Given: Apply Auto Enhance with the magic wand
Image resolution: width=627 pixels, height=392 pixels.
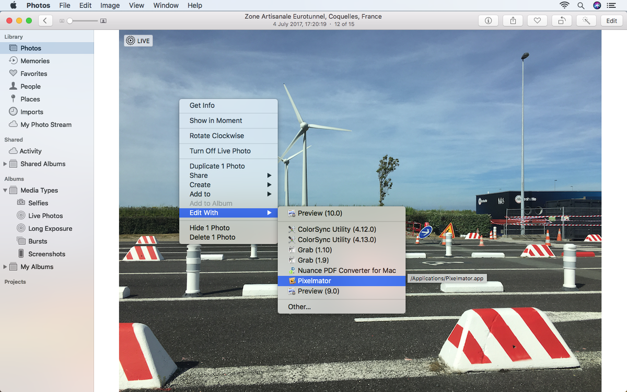Looking at the screenshot, I should (586, 20).
